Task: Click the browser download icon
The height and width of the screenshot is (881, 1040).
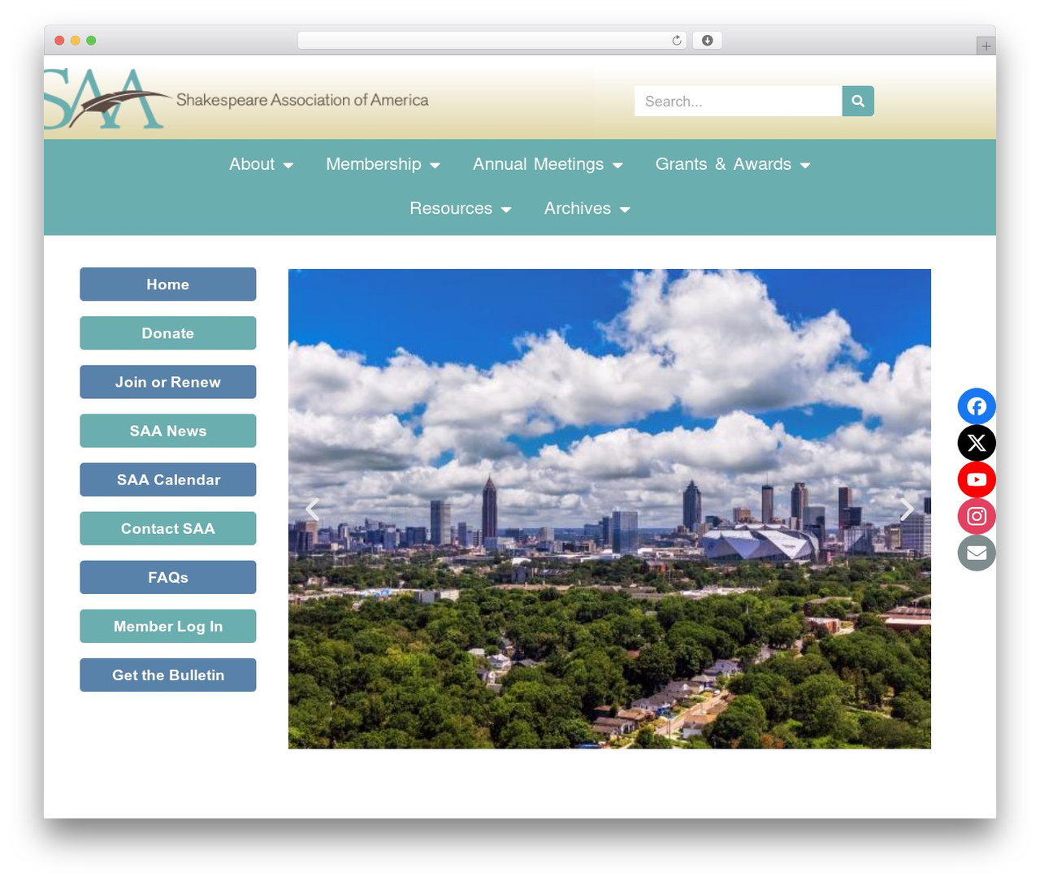Action: 707,41
